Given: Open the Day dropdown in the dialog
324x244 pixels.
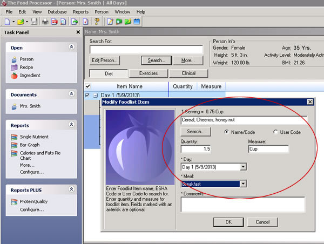Looking at the screenshot, I should [243, 167].
